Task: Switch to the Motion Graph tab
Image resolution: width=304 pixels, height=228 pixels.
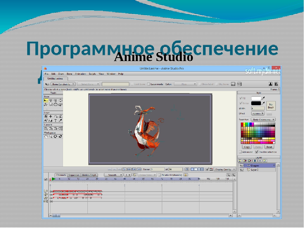Action: click(89, 175)
